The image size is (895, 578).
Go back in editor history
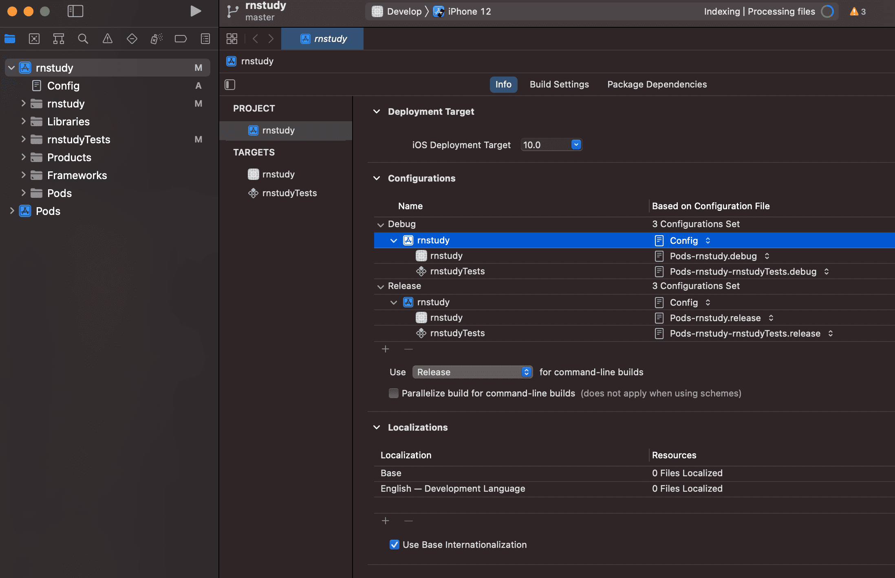(x=256, y=39)
